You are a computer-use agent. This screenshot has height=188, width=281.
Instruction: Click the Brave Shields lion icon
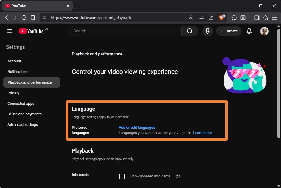click(221, 18)
